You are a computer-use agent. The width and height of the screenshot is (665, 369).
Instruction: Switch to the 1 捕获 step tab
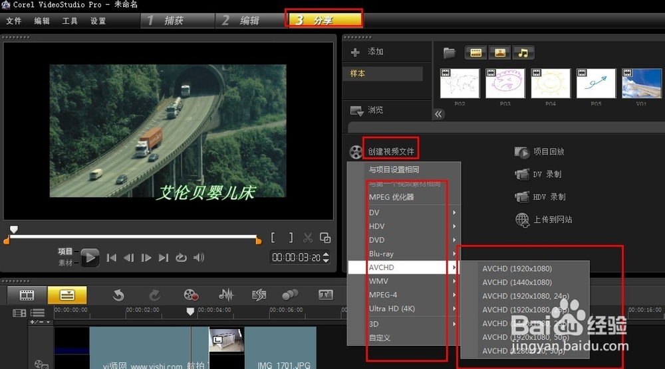pyautogui.click(x=178, y=21)
